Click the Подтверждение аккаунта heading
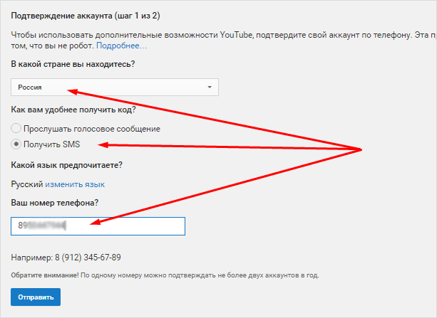Screen dimensions: 437x318 click(86, 16)
